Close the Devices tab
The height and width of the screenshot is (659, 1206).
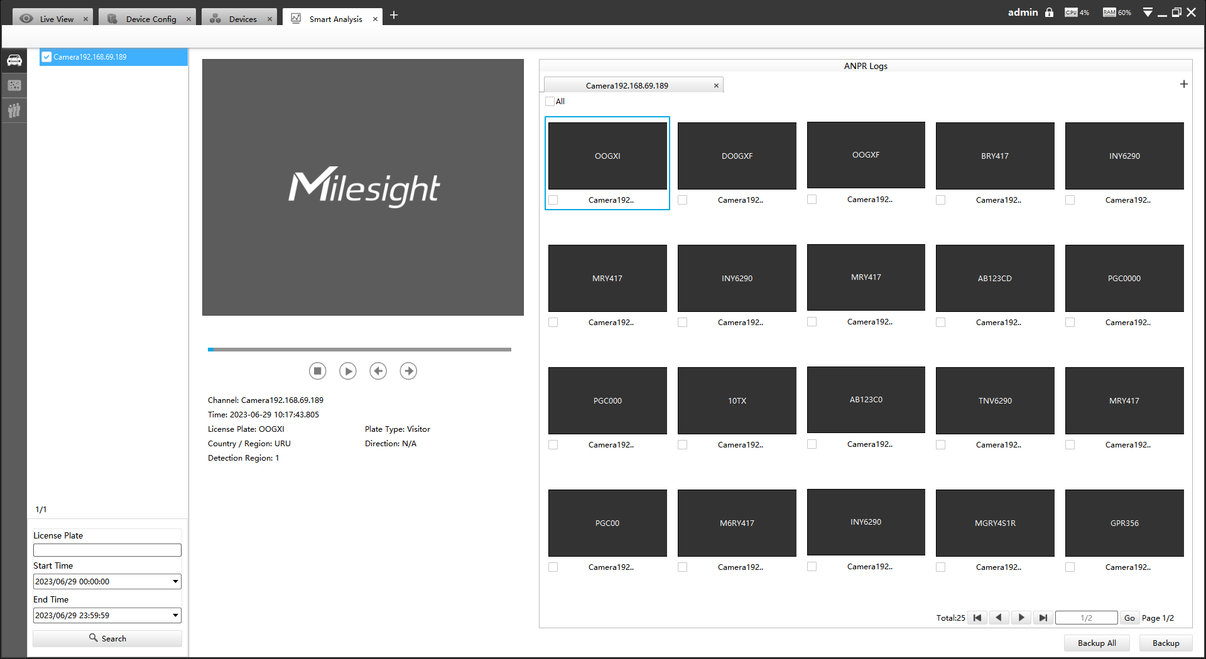[269, 19]
